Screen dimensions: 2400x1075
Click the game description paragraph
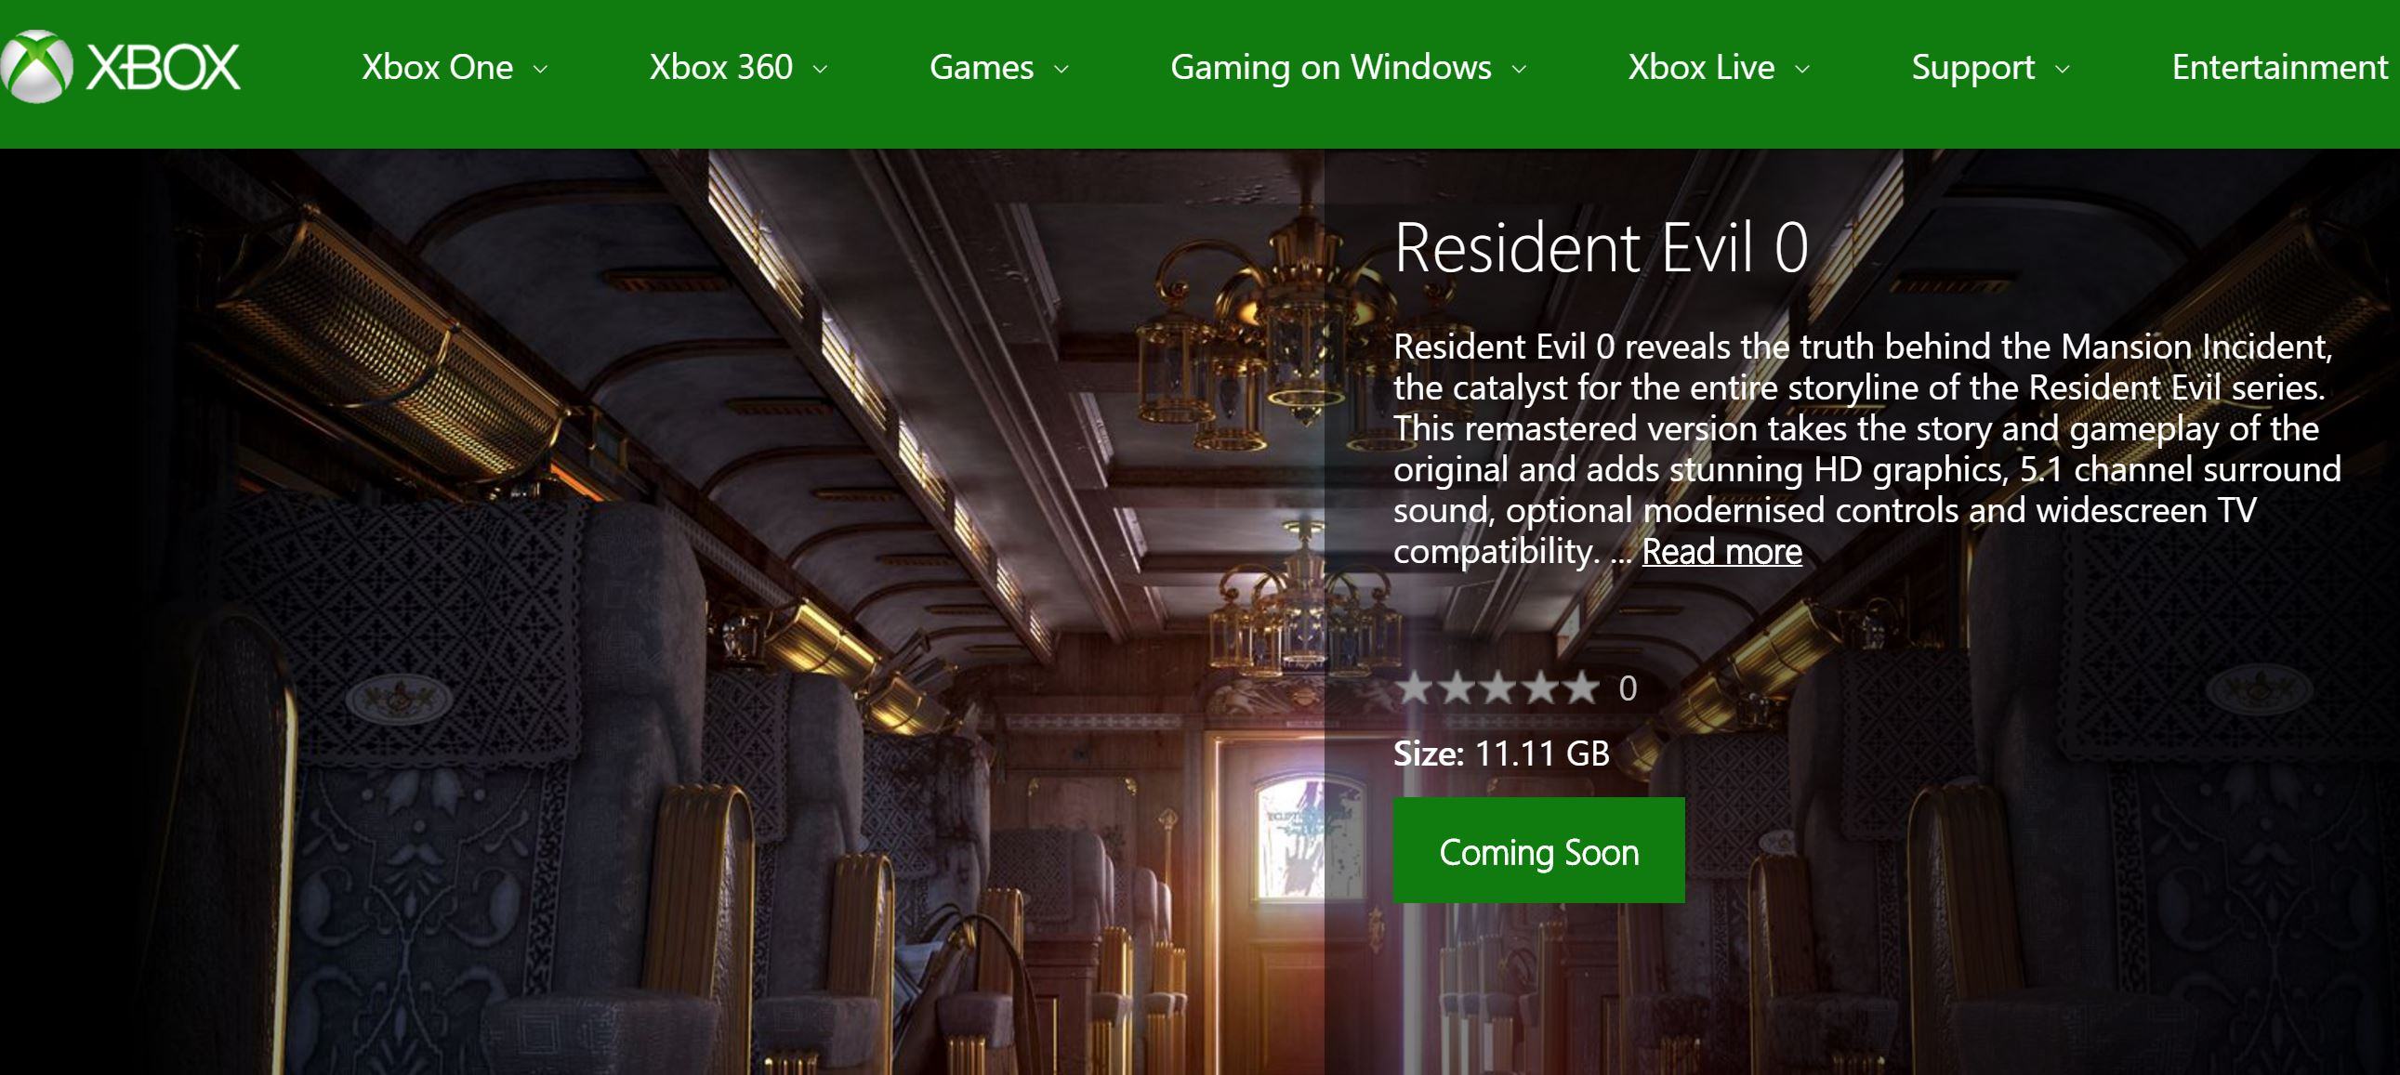[x=1867, y=449]
